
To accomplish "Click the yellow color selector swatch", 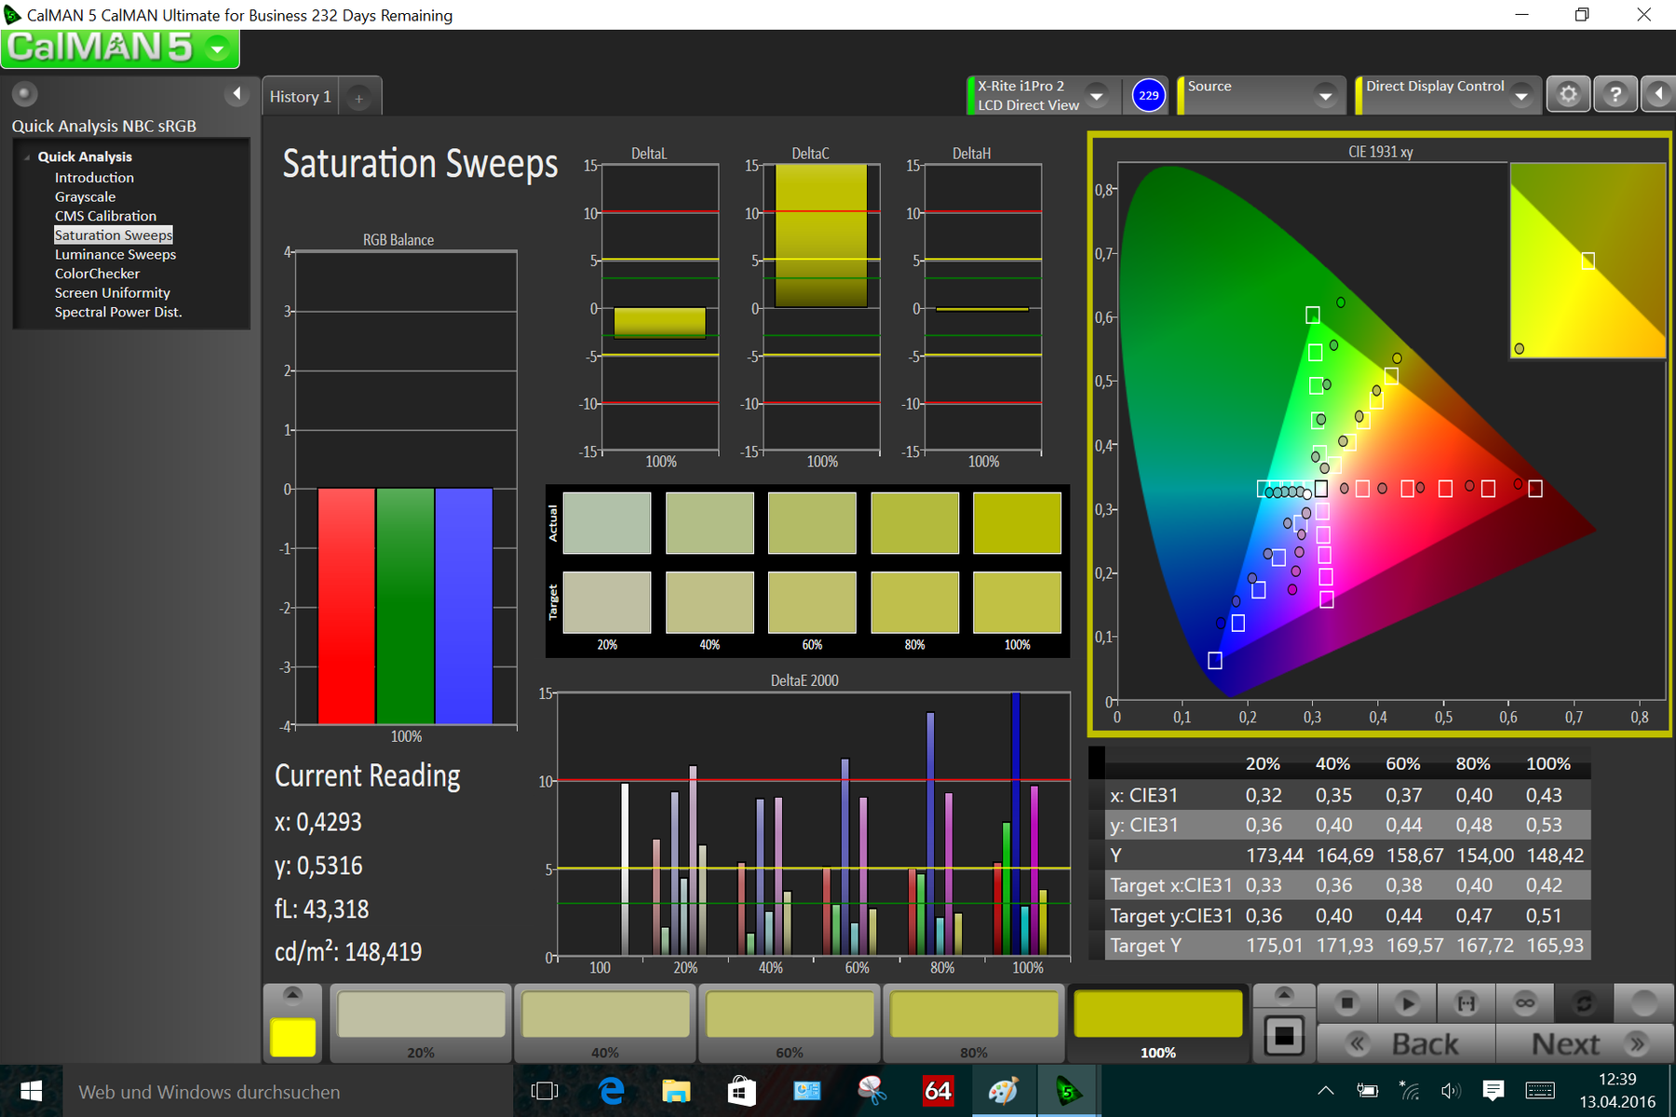I will point(292,1037).
